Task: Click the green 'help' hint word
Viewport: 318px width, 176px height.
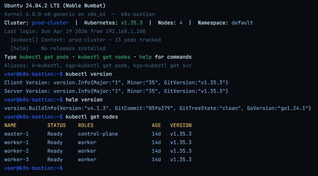Action: [x=146, y=57]
